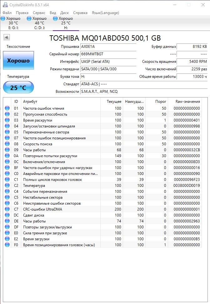This screenshot has width=210, height=304.
Task: Click the previous disk arrow button
Action: pyautogui.click(x=6, y=37)
